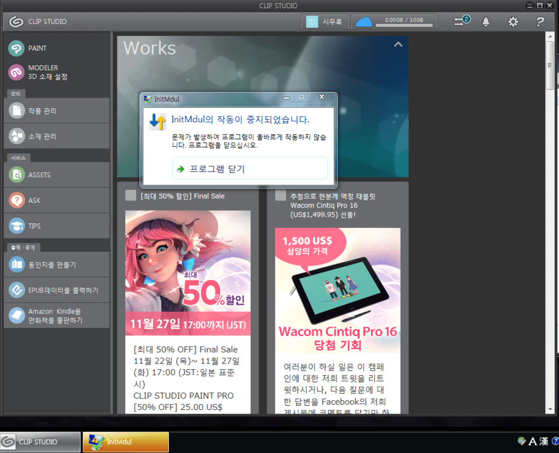Open the sync transfer queue icon
Image resolution: width=559 pixels, height=453 pixels.
461,21
